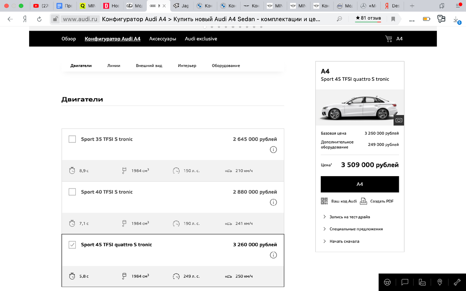
Task: Click the 3 509 000 рублей total price
Action: pyautogui.click(x=370, y=165)
